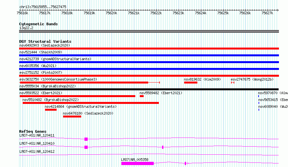Viewport: 288px width, 167px height.
Task: Click the label nsv4212739 (gnomADStructuralVariants)
Action: click(x=55, y=59)
